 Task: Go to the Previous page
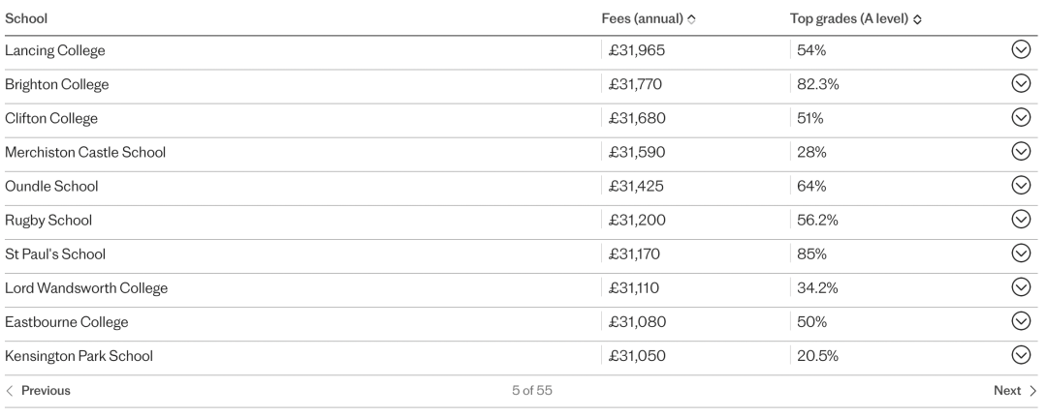point(38,391)
